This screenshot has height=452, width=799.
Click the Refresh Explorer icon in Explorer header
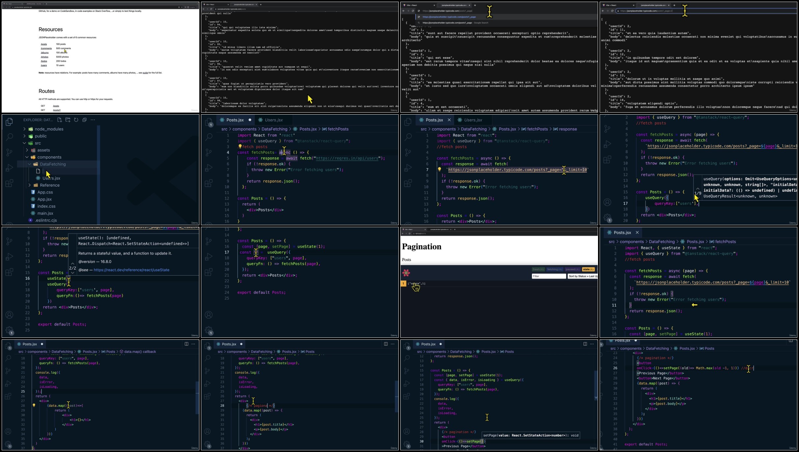pos(76,120)
